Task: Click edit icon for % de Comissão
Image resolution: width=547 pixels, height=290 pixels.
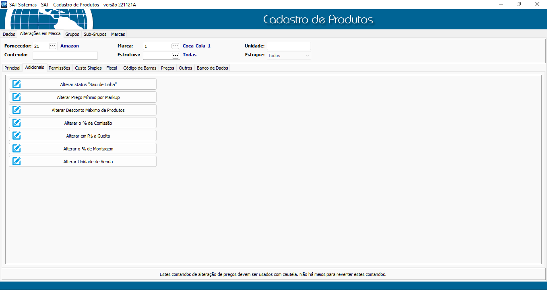Action: click(x=17, y=123)
